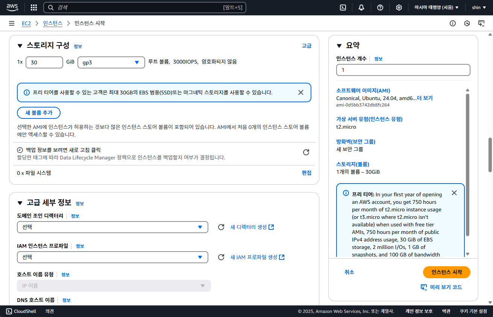The width and height of the screenshot is (493, 317).
Task: Click 정보 link next to 스토리지 구성
Action: 78,47
